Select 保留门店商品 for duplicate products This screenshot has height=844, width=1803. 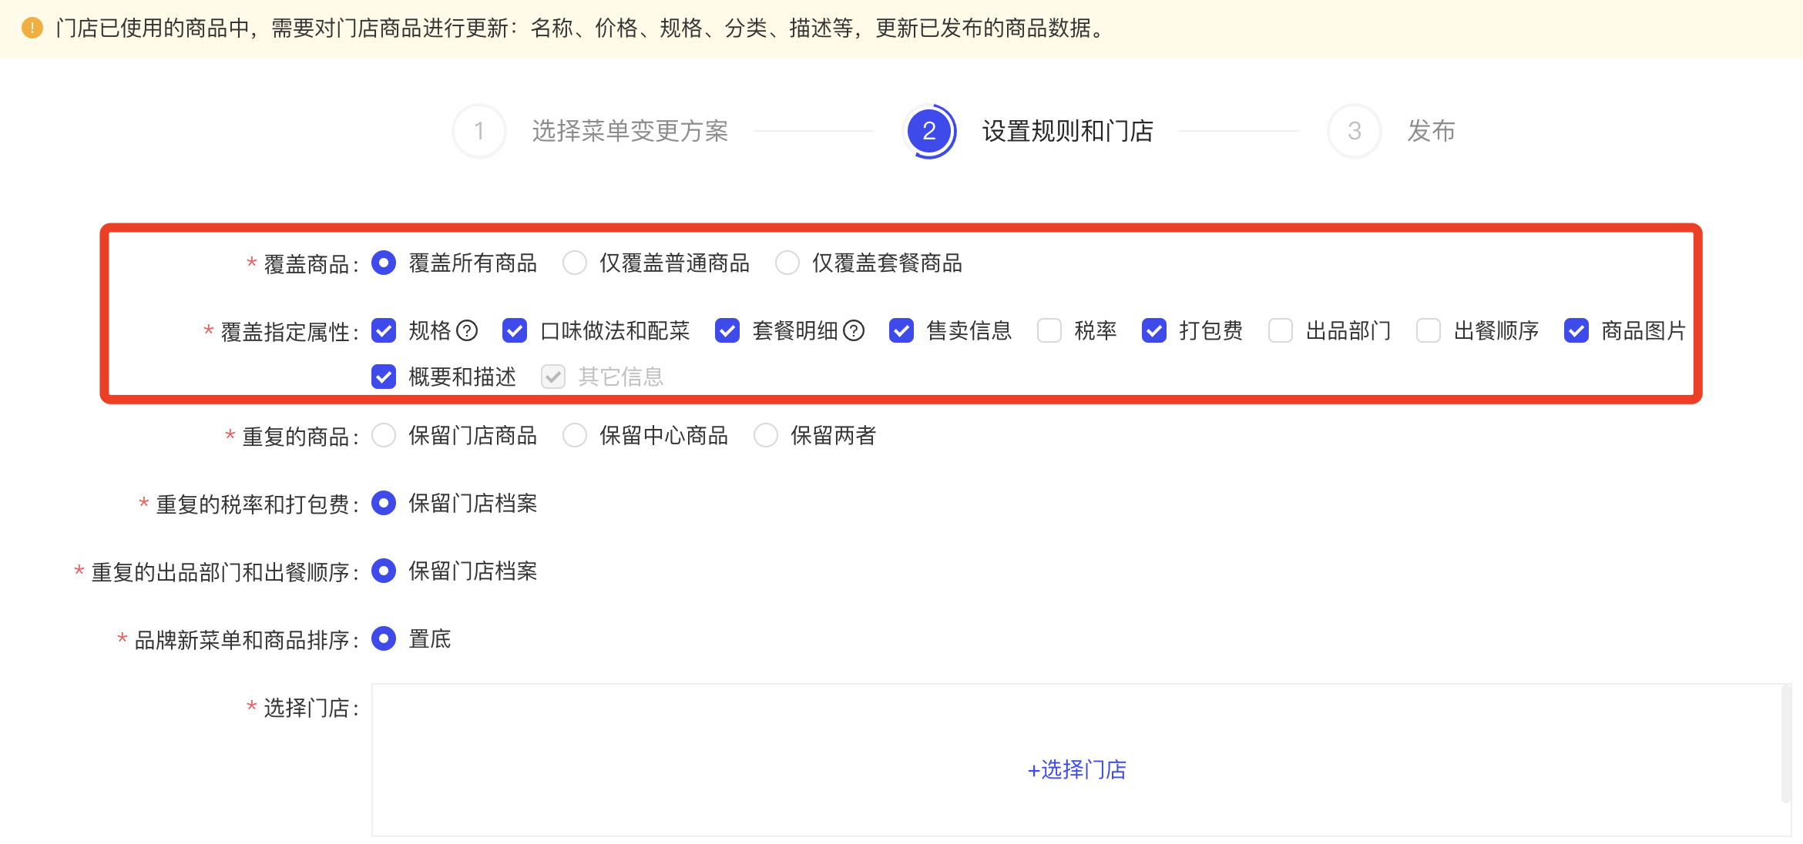[x=384, y=436]
